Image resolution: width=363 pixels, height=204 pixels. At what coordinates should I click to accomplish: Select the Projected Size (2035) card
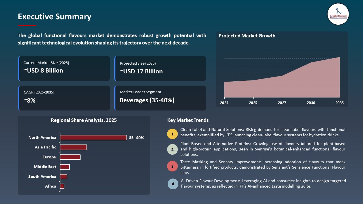[x=160, y=69]
